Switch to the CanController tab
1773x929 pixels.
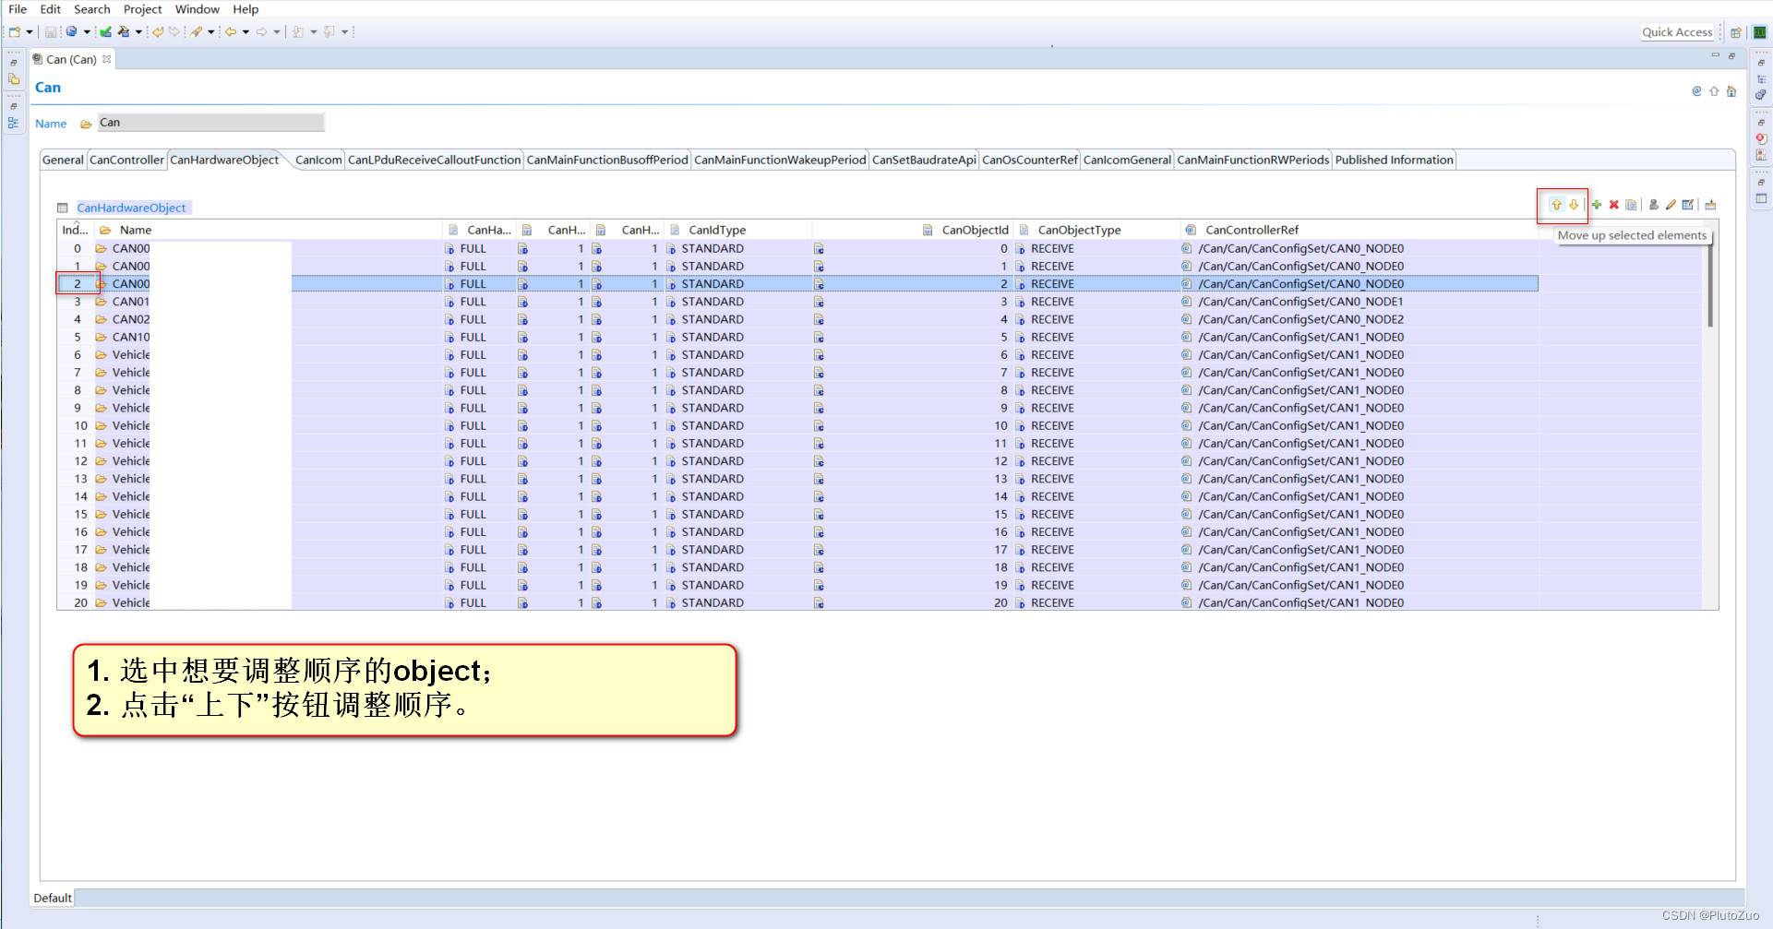(126, 160)
